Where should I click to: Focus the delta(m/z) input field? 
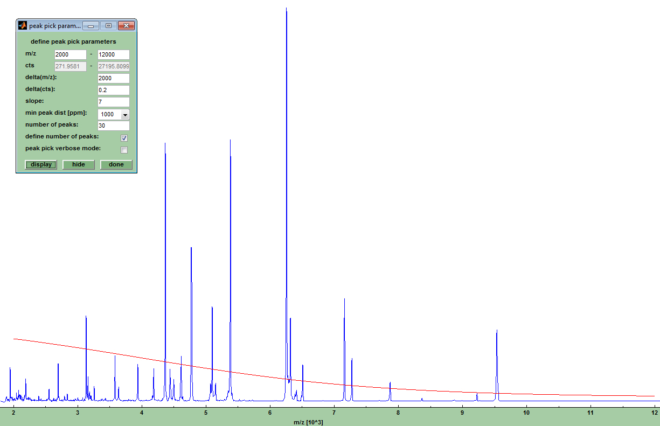pos(113,78)
